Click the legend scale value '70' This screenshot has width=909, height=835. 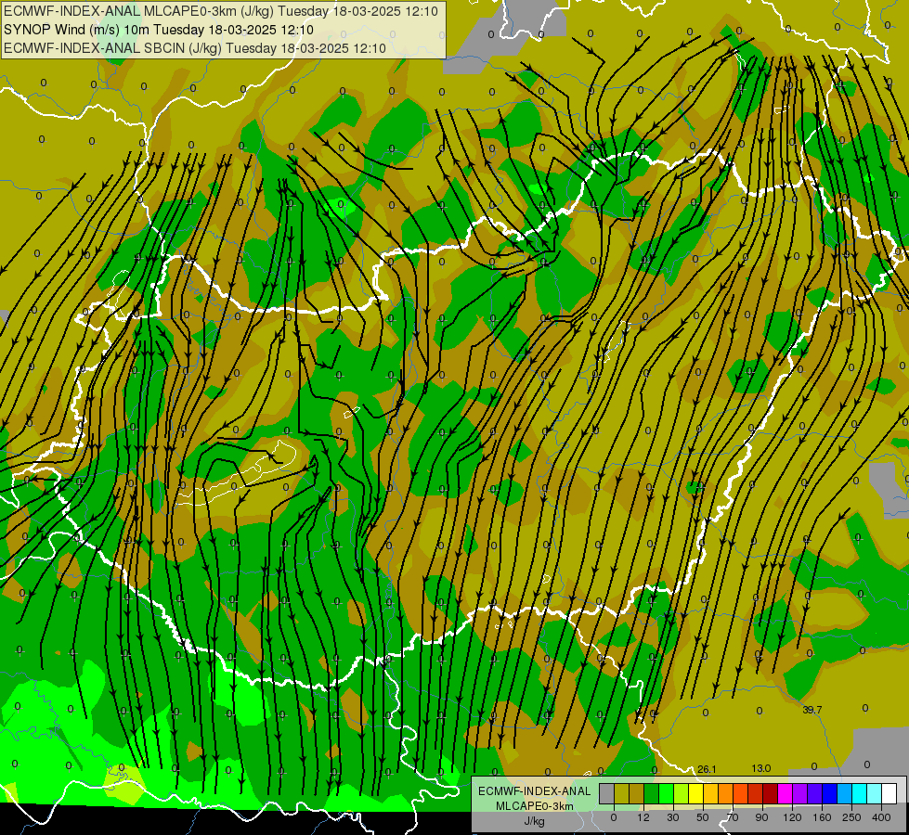click(x=733, y=817)
